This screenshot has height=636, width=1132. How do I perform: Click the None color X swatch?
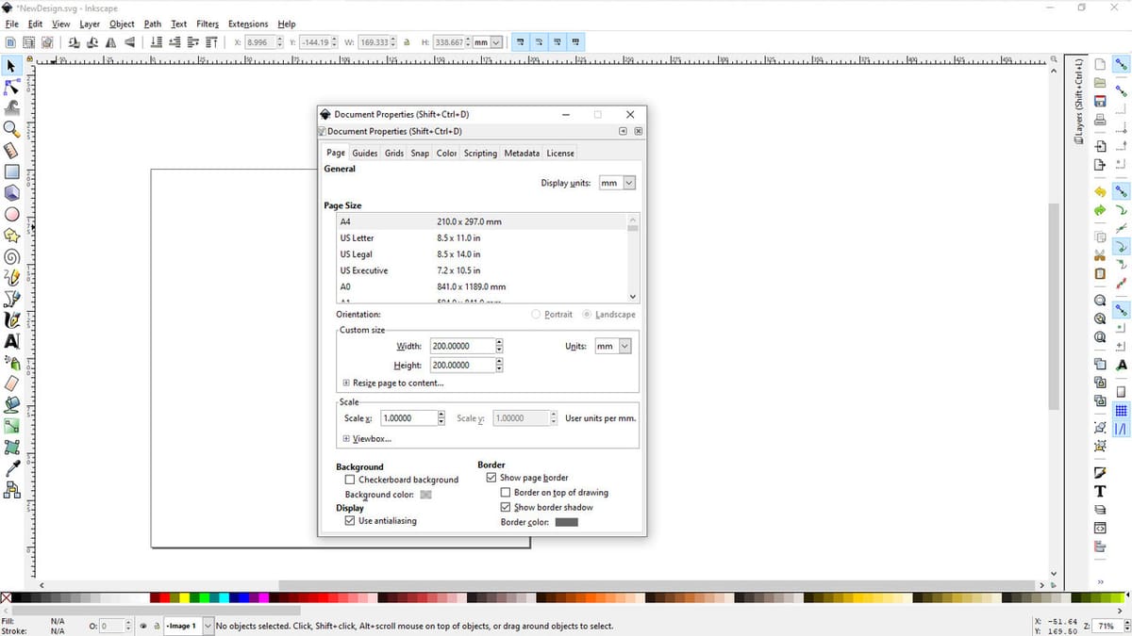coord(7,597)
